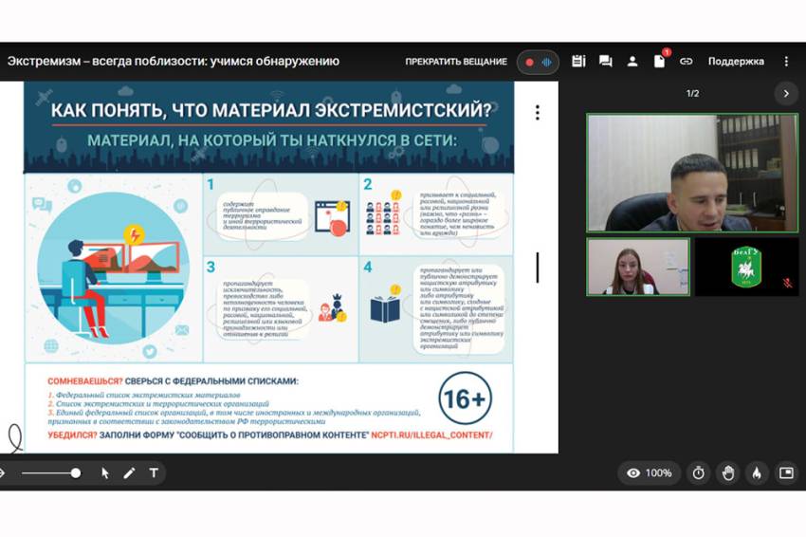Screen dimensions: 806x537
Task: Open the chat messages icon
Action: coord(606,62)
